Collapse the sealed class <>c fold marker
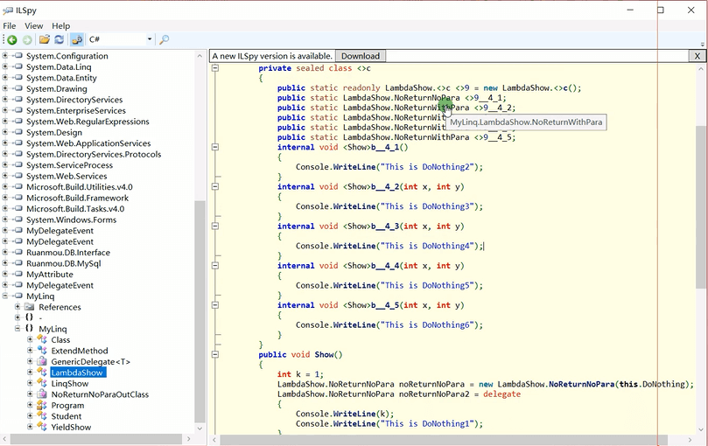This screenshot has width=708, height=446. [x=215, y=68]
